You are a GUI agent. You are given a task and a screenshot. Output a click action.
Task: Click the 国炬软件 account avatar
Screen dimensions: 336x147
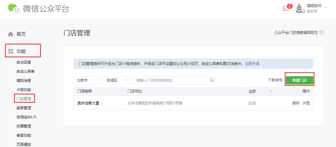click(x=300, y=9)
